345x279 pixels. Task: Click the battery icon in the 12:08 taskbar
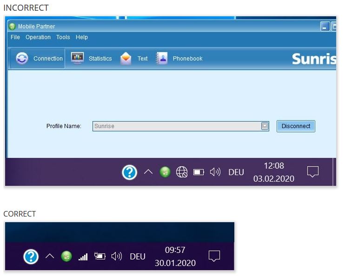[x=199, y=172]
